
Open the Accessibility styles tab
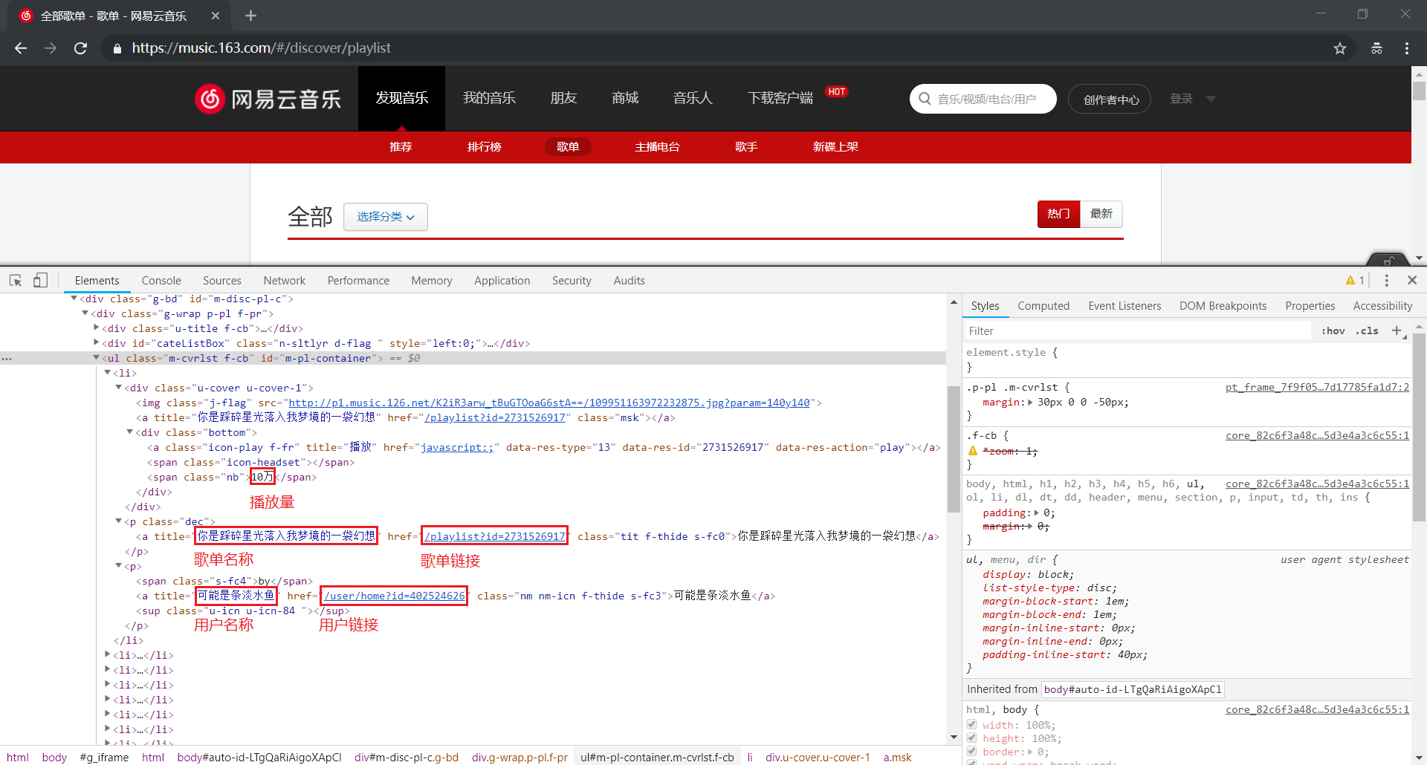coord(1382,306)
